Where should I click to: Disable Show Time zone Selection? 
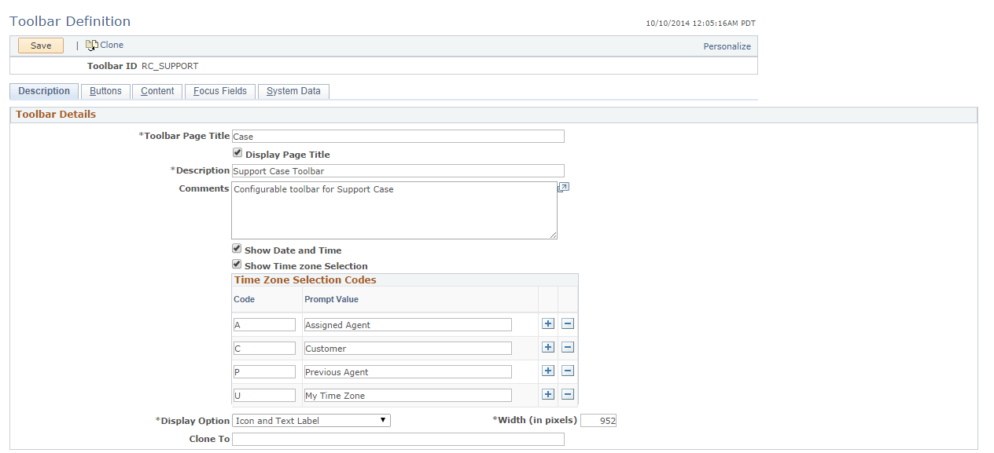[x=237, y=265]
